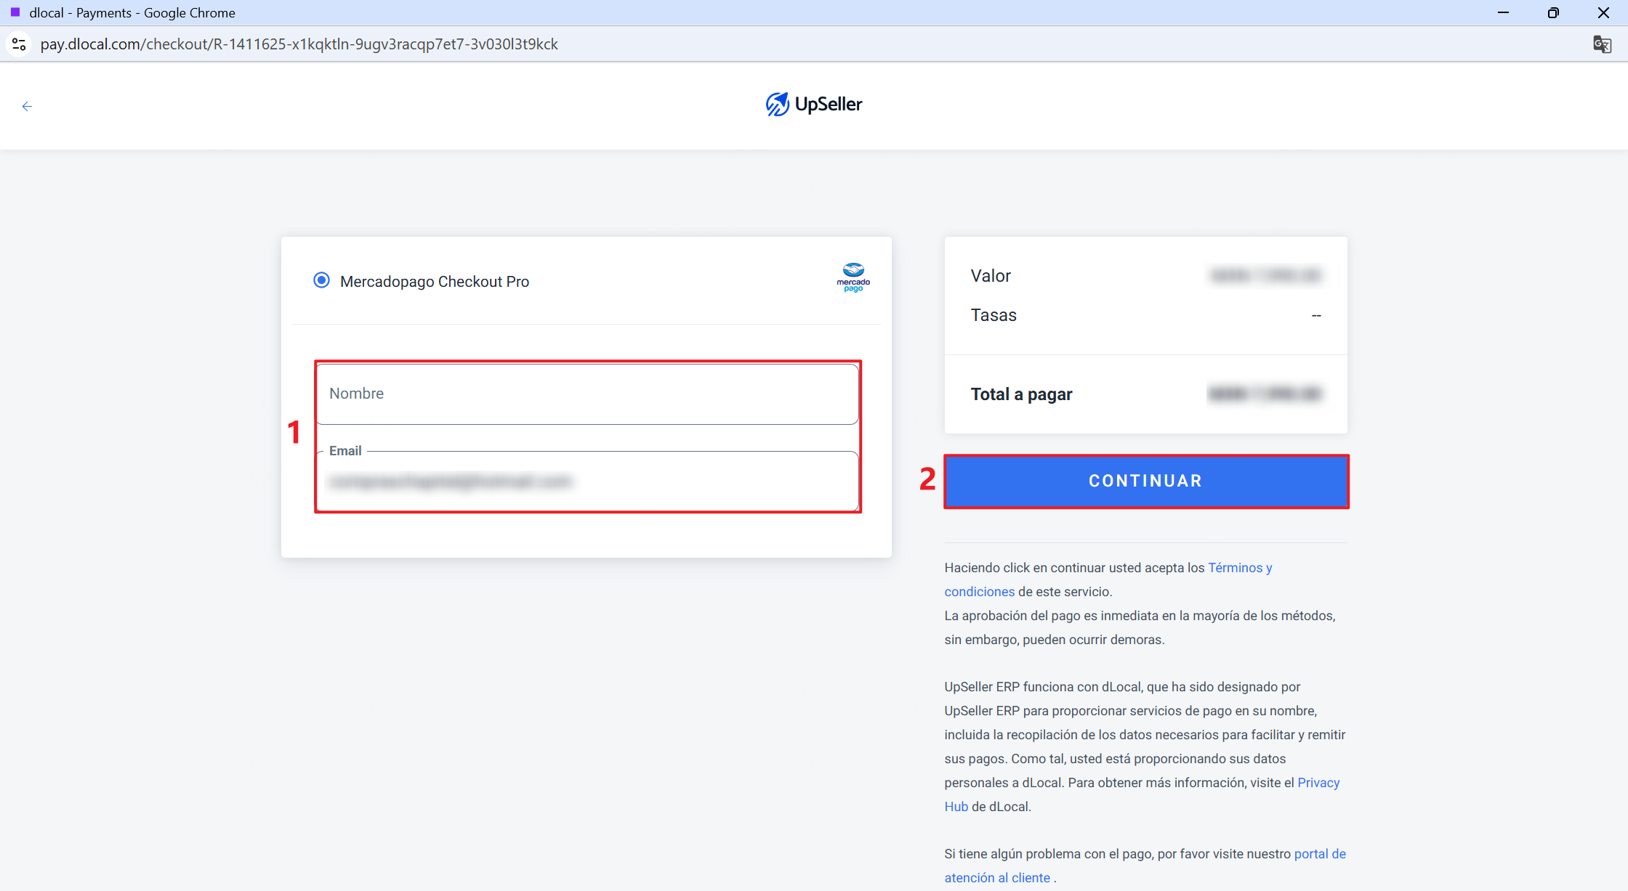The width and height of the screenshot is (1628, 891).
Task: Open the Google Translate icon in address bar
Action: point(1601,44)
